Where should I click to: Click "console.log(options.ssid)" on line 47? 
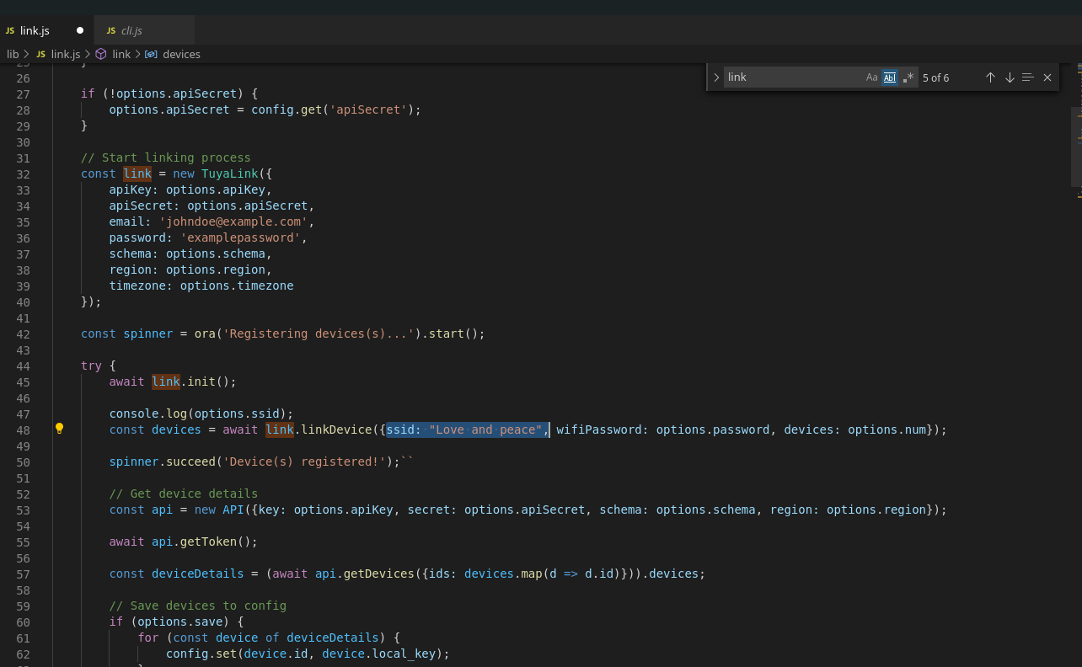coord(198,414)
